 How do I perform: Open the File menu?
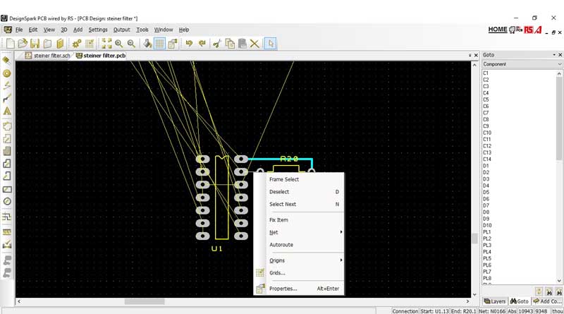click(19, 30)
